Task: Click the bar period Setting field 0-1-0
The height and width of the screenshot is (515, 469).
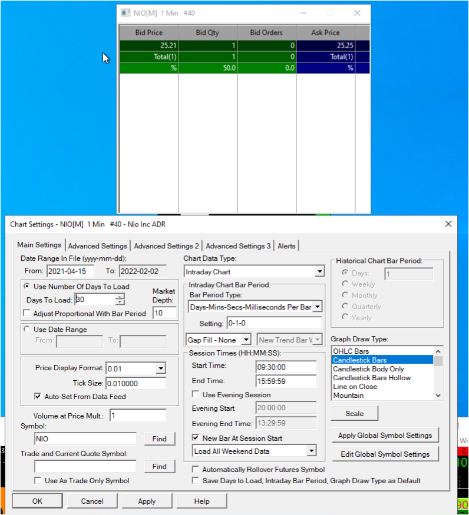Action: 275,323
